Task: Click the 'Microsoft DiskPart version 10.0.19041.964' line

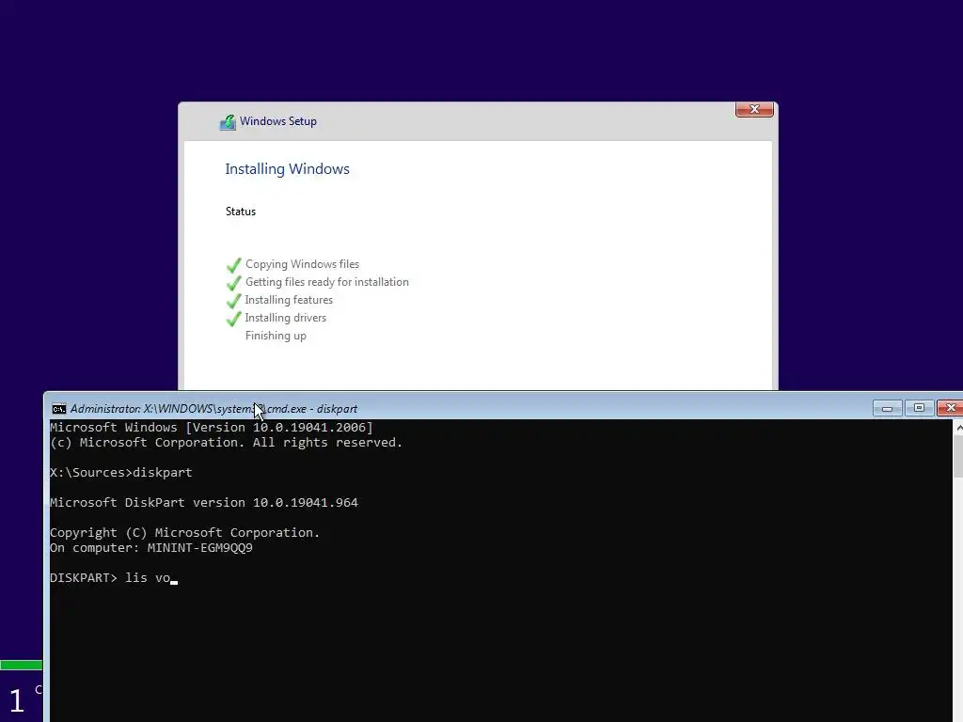Action: click(204, 502)
